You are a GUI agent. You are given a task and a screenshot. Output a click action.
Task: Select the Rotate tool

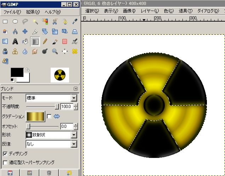coord(45,32)
